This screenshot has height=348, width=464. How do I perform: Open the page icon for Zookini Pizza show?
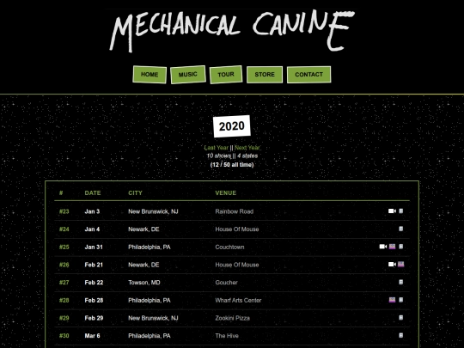(x=401, y=318)
